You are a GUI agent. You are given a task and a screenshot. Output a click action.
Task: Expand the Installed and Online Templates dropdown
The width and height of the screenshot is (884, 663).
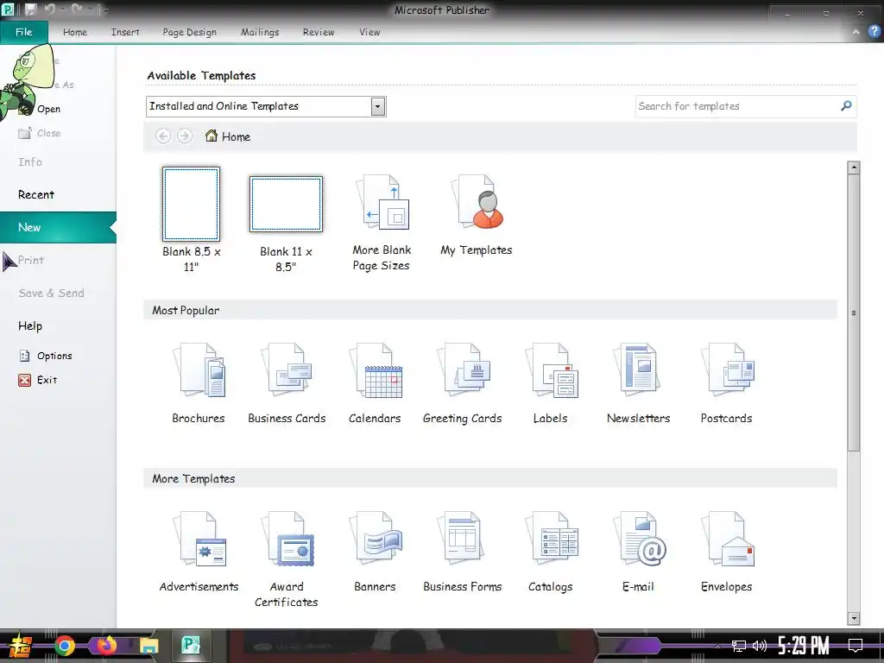(x=378, y=106)
